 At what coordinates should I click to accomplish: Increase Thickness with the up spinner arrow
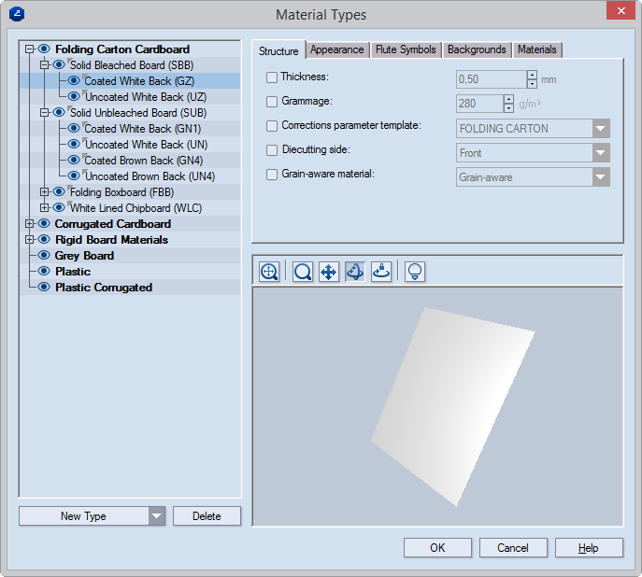(532, 75)
